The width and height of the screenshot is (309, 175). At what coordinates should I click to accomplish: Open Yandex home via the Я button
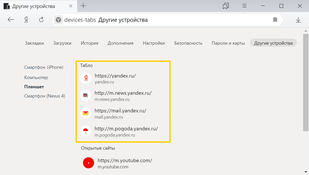[x=26, y=20]
